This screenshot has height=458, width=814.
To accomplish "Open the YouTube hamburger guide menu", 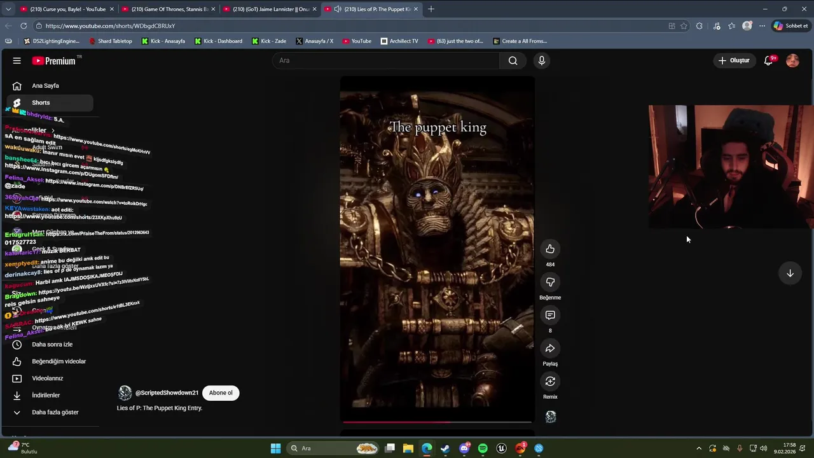I will click(17, 60).
